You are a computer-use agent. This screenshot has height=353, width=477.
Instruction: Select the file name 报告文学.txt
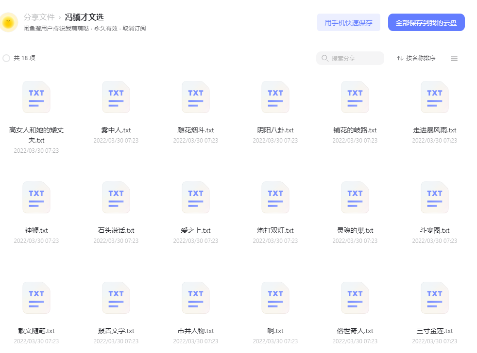point(116,331)
